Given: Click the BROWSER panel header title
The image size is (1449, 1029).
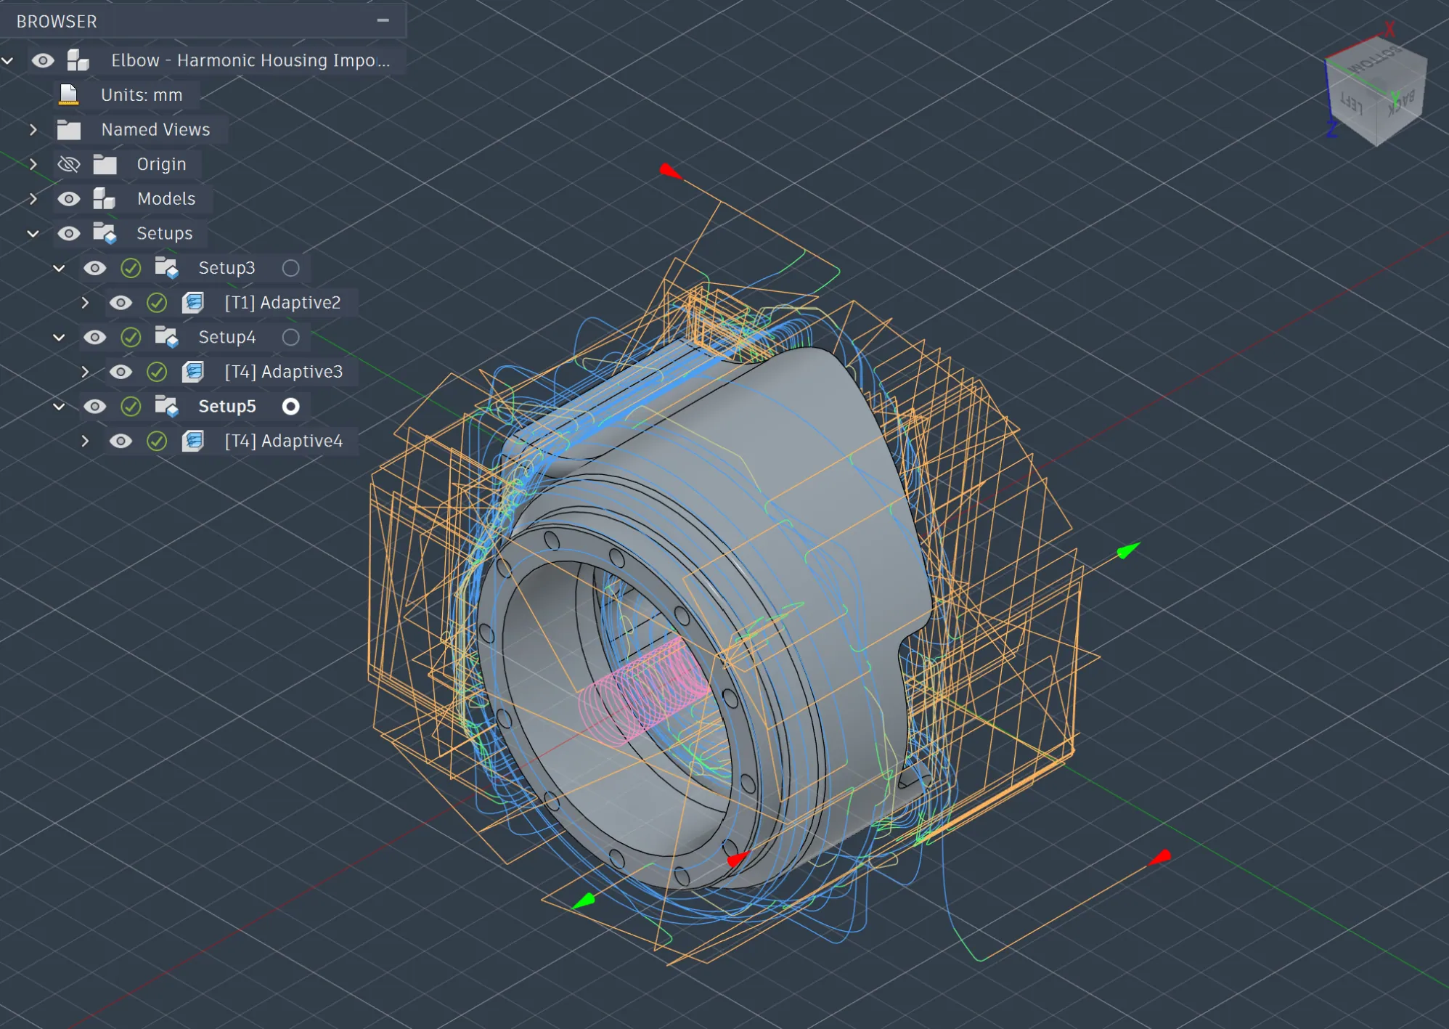Looking at the screenshot, I should (x=57, y=21).
